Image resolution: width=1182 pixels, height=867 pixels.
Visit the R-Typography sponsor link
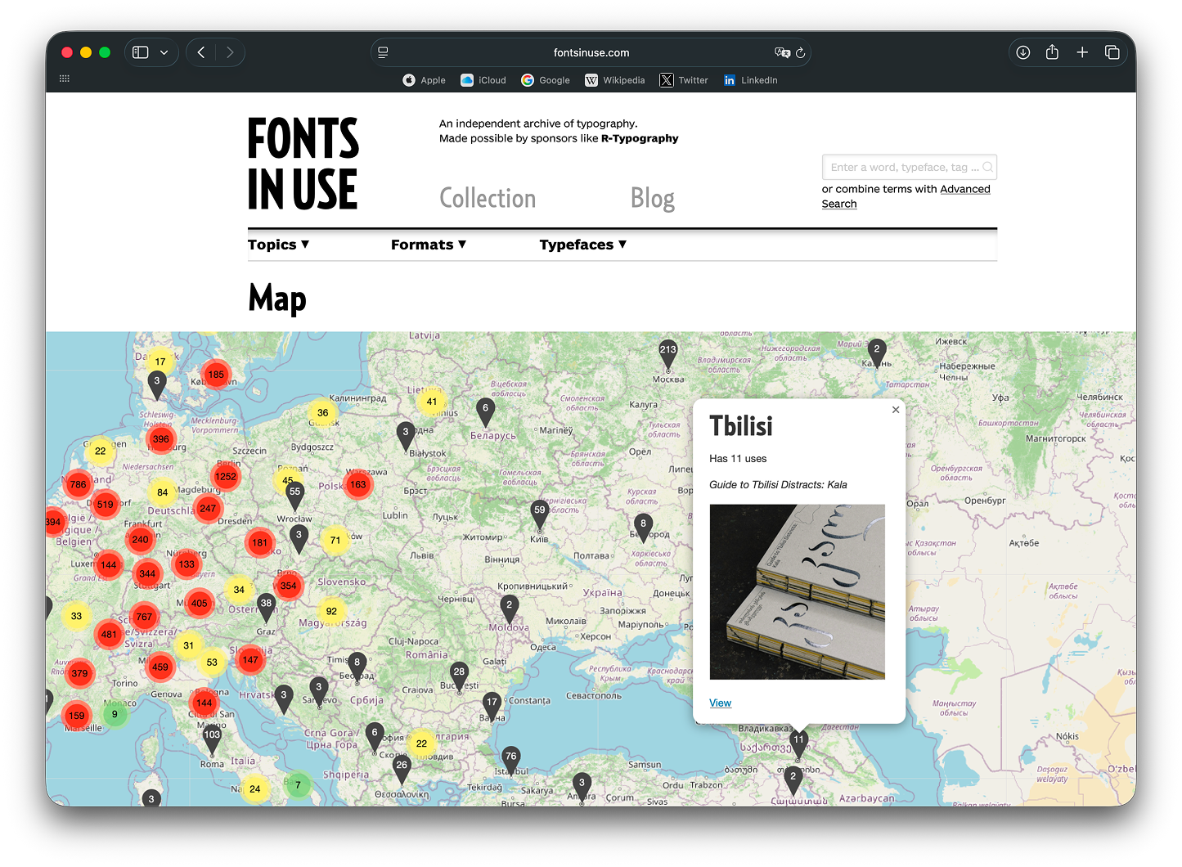click(x=640, y=138)
